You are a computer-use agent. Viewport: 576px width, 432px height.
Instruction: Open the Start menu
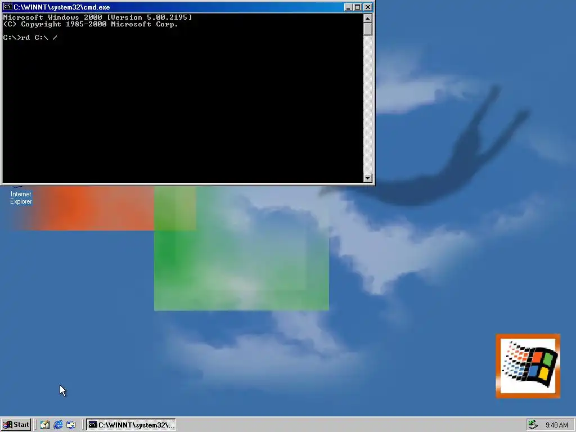point(16,425)
